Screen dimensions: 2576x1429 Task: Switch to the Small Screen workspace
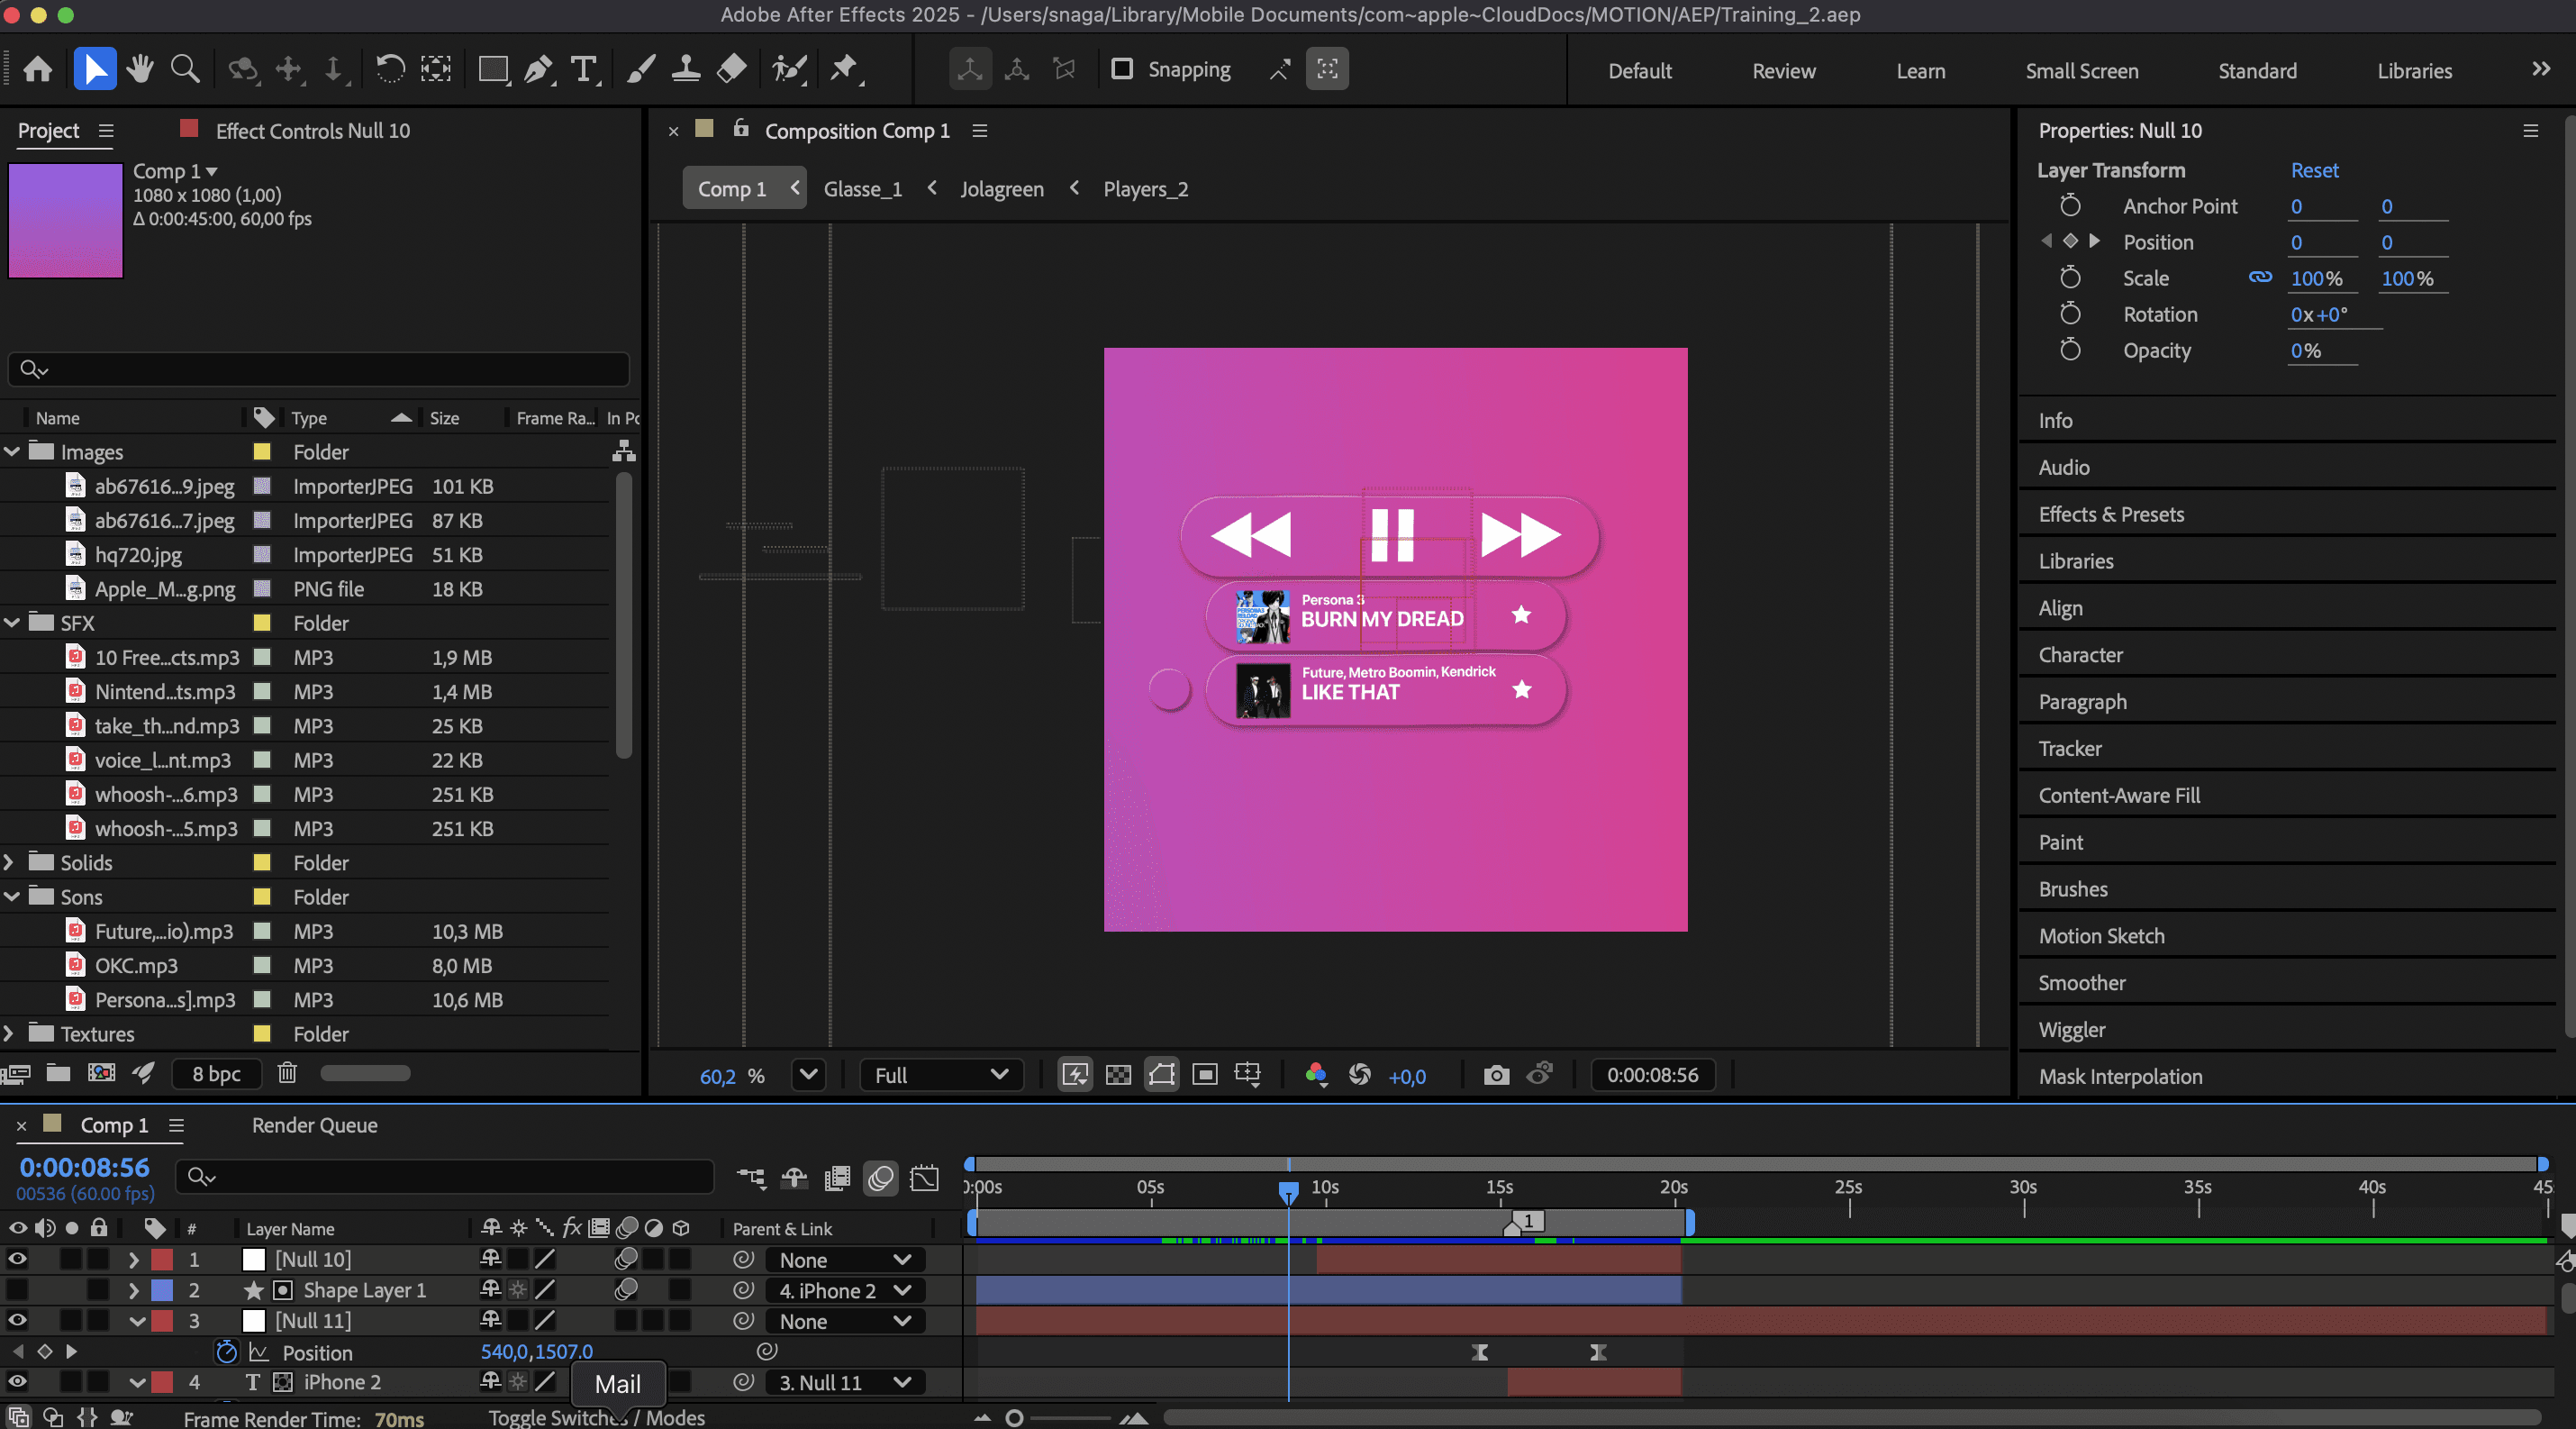click(2082, 71)
